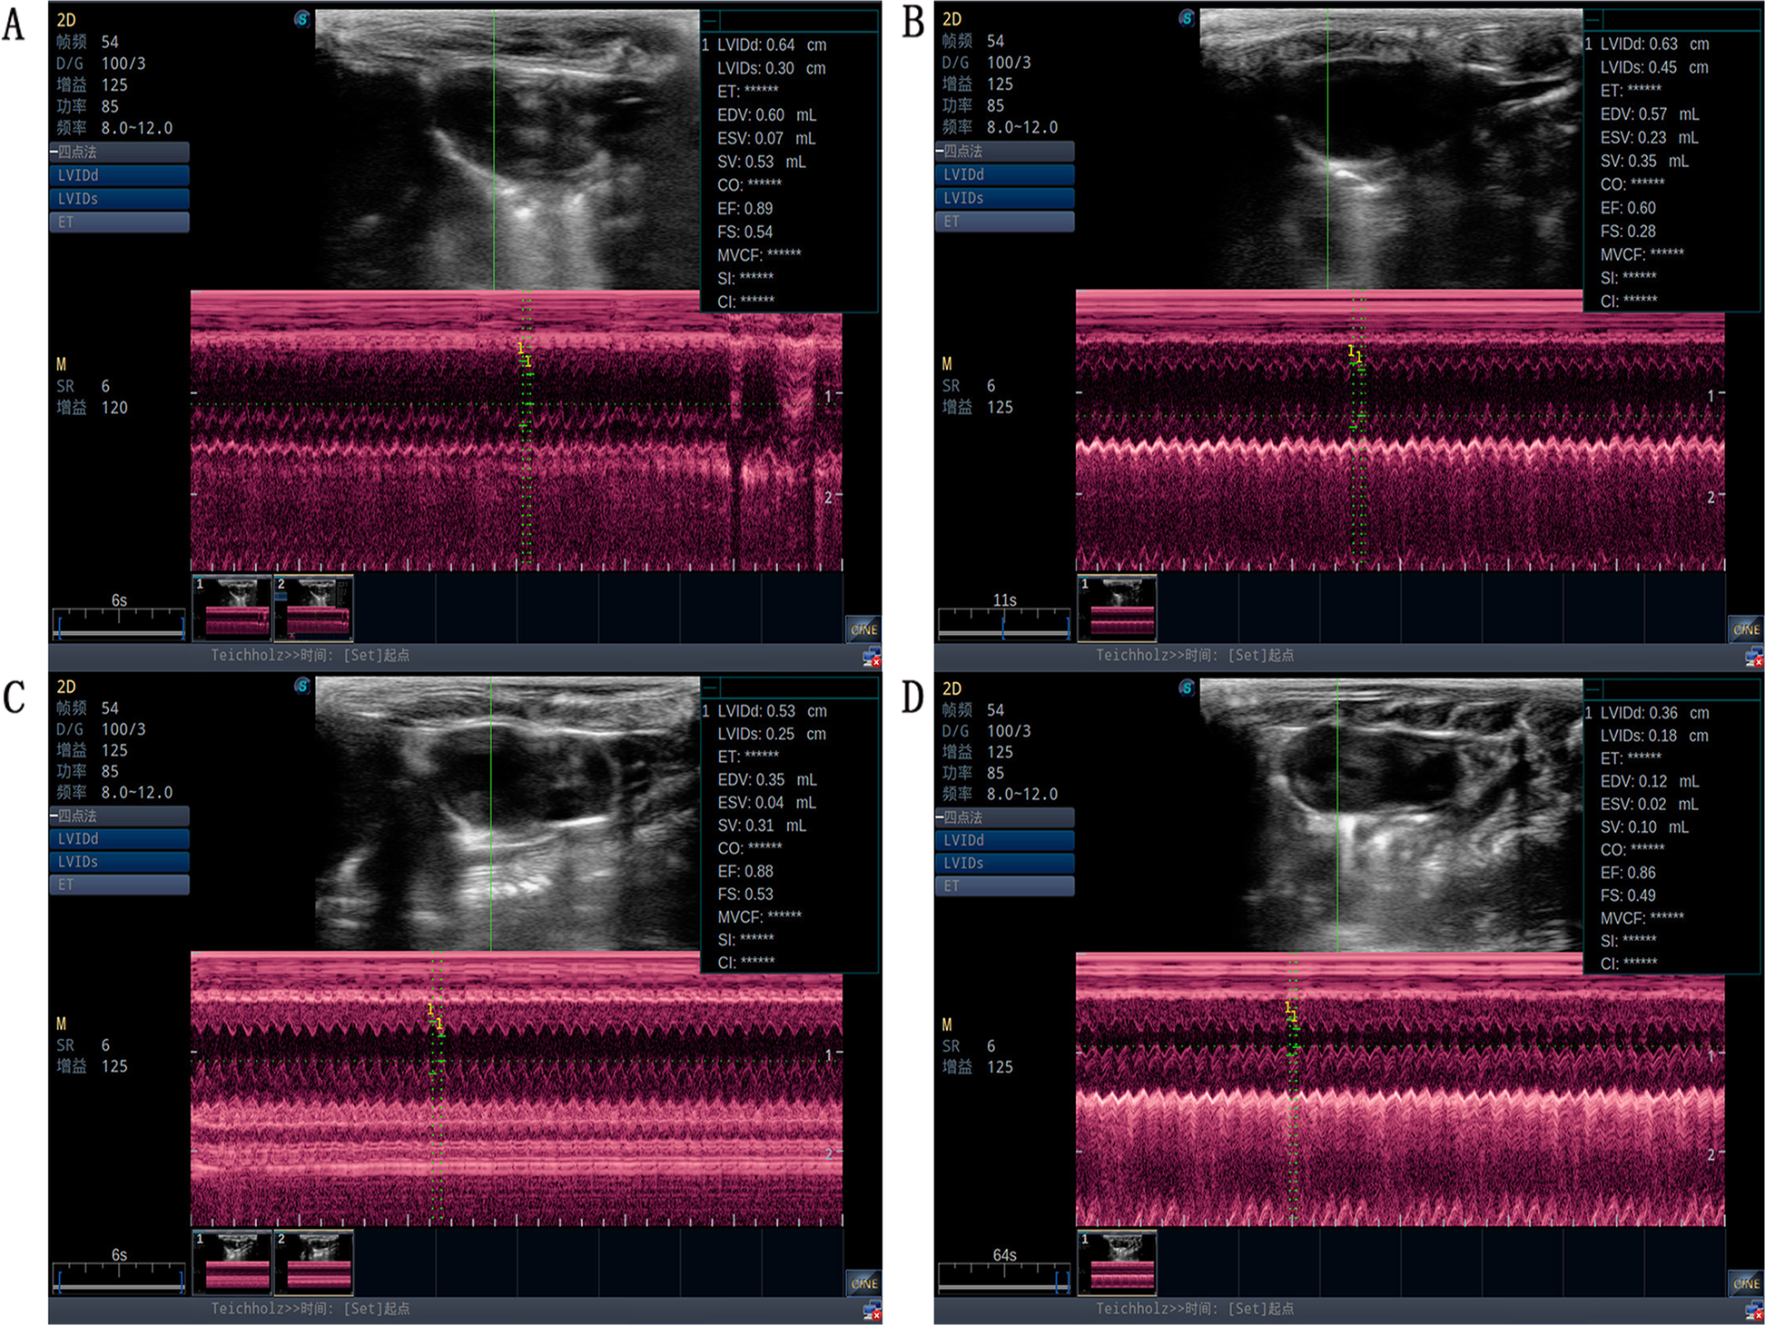Open saved thumbnail 2 in panel C

313,1262
